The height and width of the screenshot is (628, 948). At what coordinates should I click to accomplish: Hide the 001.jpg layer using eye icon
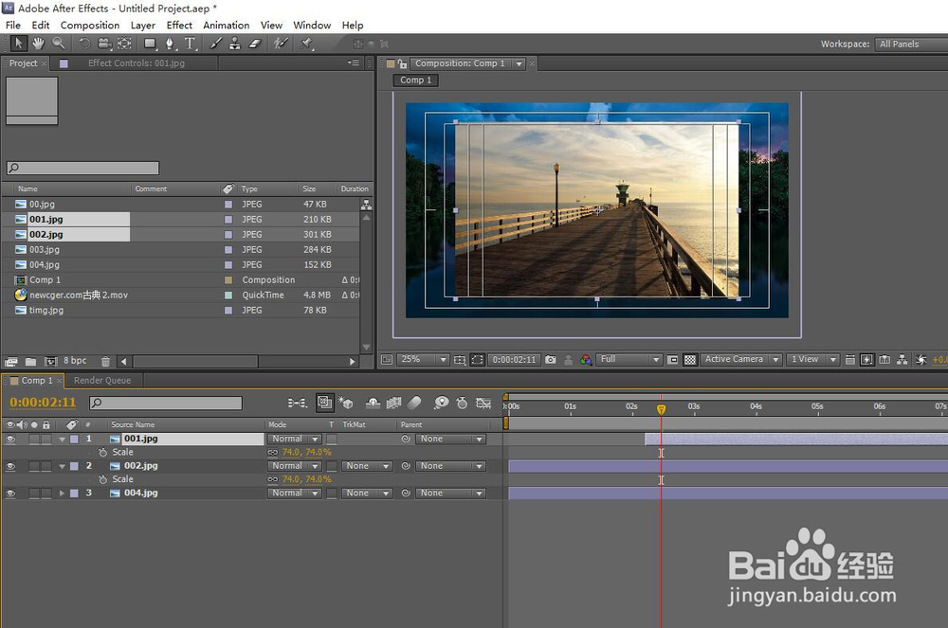(x=11, y=440)
